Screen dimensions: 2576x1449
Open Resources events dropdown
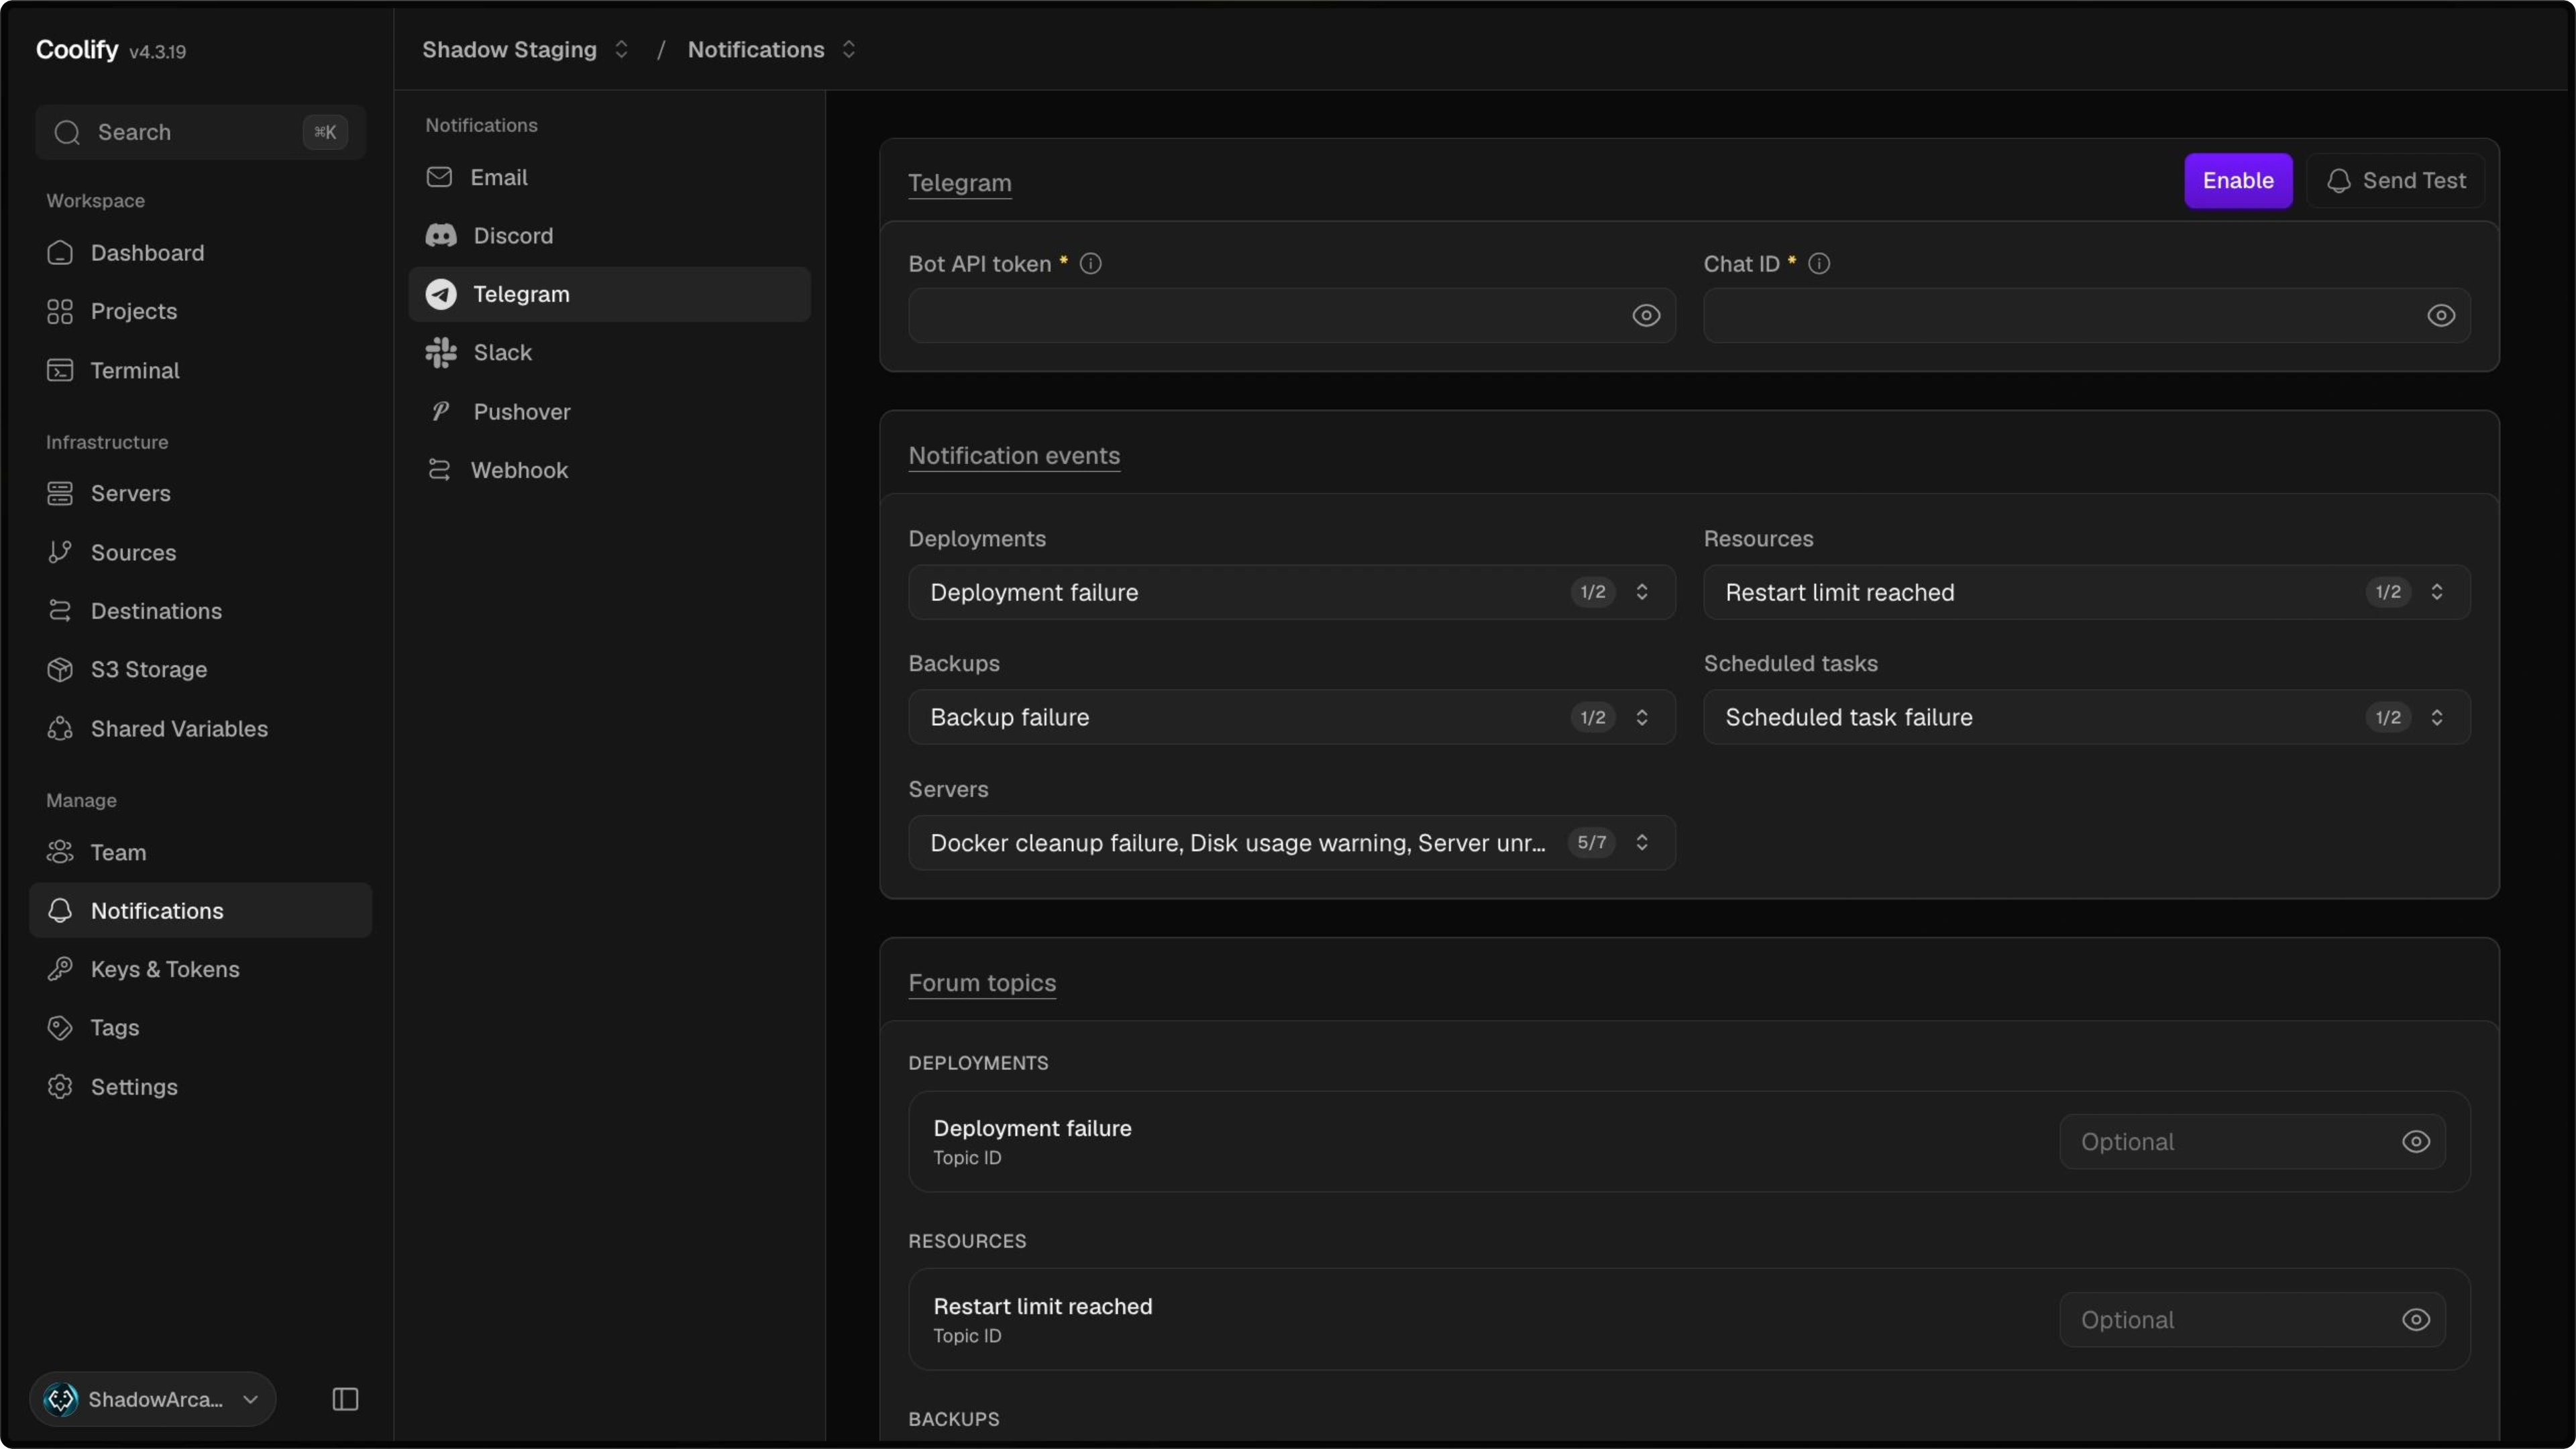pyautogui.click(x=2087, y=592)
